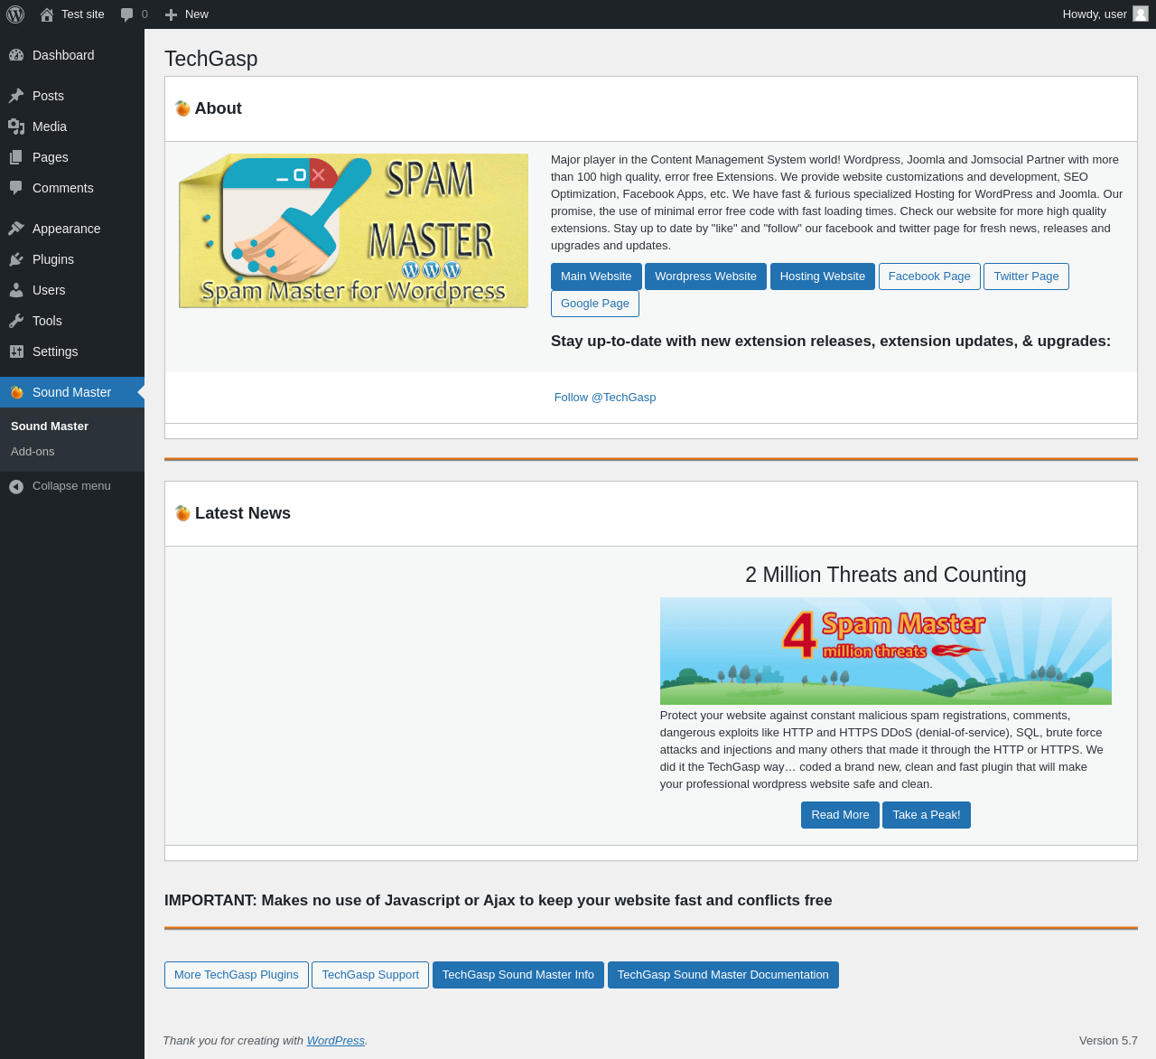The width and height of the screenshot is (1156, 1059).
Task: Click the Media library icon
Action: tap(16, 127)
